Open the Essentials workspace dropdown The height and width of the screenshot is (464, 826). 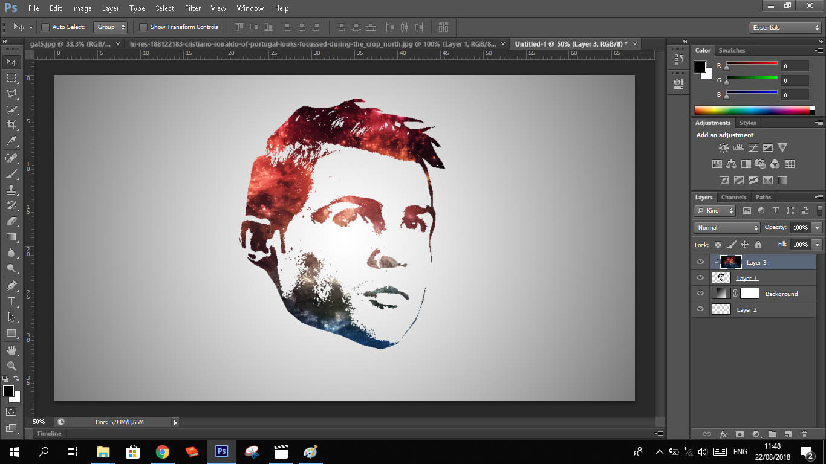click(784, 28)
